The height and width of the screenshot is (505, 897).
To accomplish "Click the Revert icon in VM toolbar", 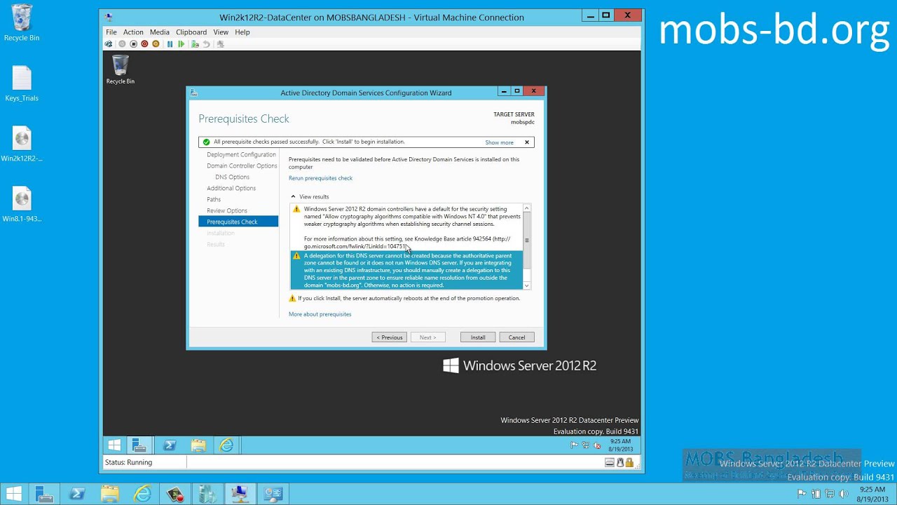I will 206,44.
